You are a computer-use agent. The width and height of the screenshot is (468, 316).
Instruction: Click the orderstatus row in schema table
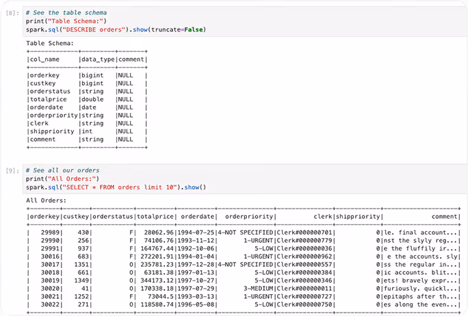click(87, 91)
